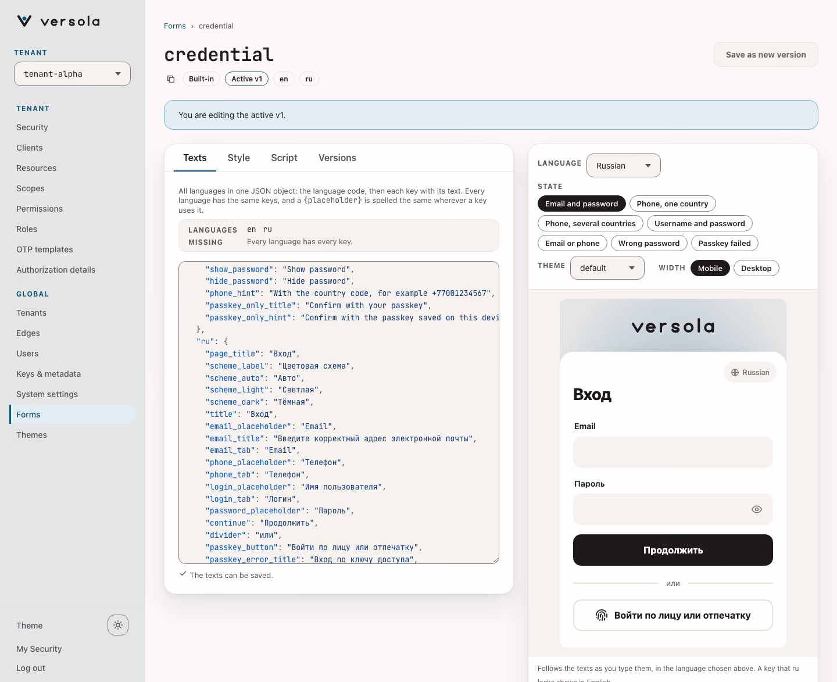Set preview width to Desktop
Screen dimensions: 837x682
pyautogui.click(x=756, y=268)
